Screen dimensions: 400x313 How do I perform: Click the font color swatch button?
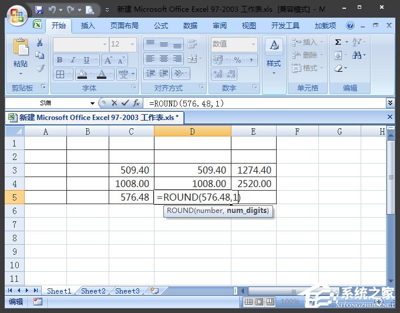(x=102, y=74)
